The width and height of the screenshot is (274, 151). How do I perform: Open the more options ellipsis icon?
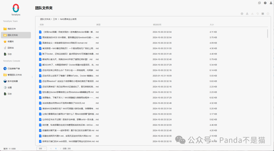[268, 14]
